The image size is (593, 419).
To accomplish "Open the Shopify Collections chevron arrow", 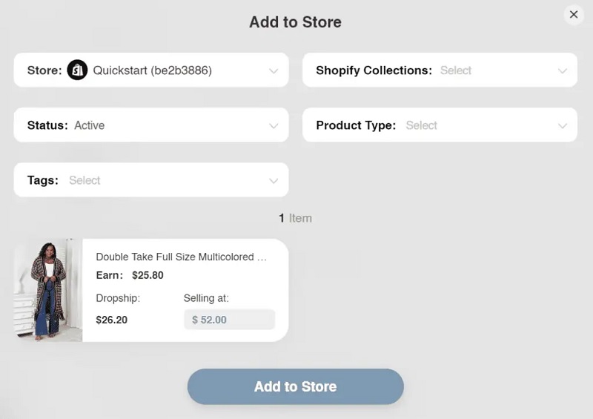I will pos(563,70).
